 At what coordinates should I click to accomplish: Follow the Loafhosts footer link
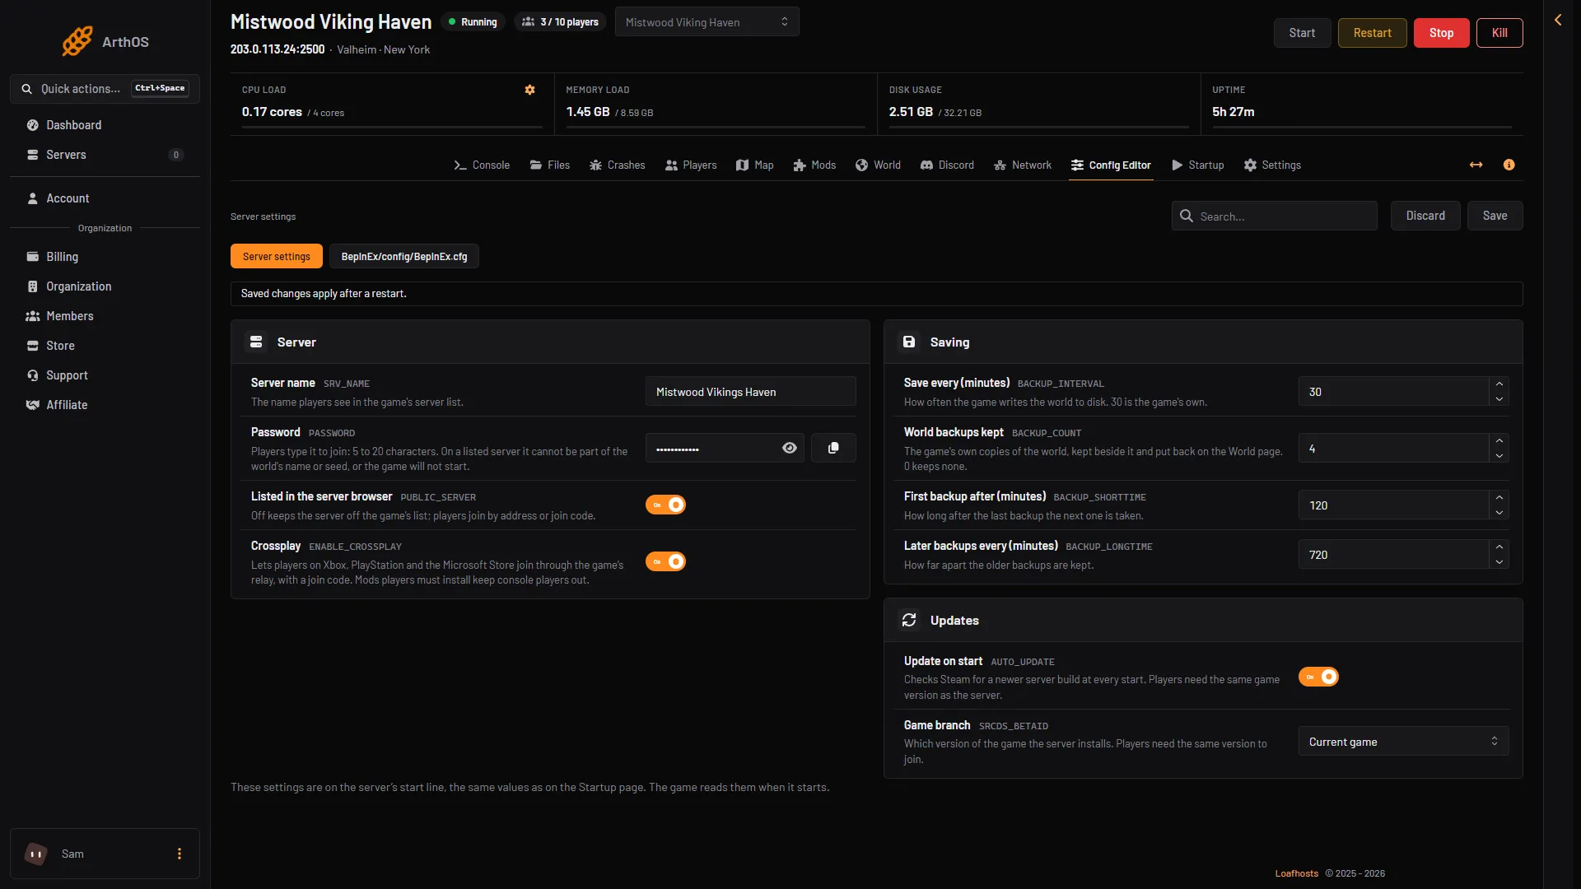click(x=1297, y=873)
